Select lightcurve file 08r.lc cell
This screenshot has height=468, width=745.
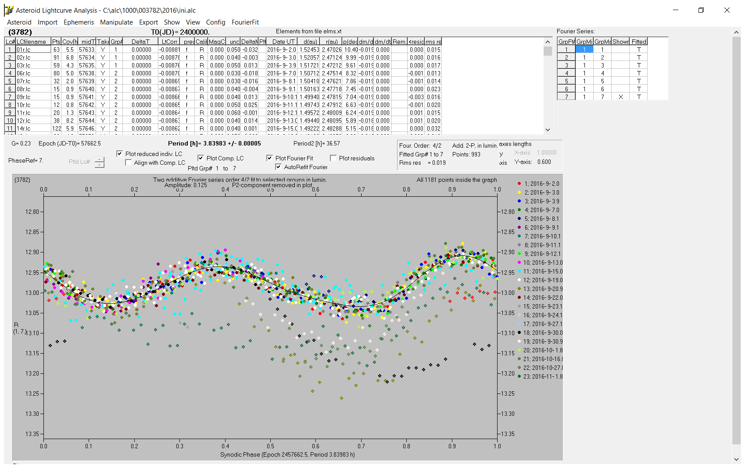[33, 89]
